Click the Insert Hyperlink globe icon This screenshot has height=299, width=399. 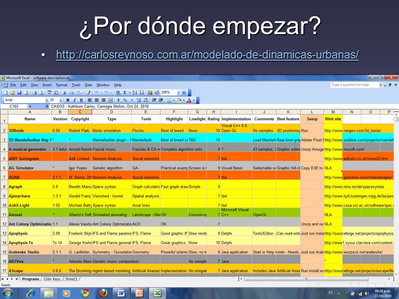118,93
